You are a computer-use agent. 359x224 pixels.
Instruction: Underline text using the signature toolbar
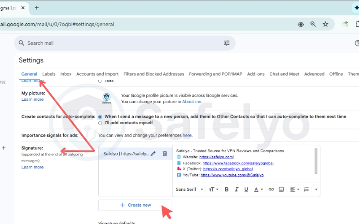[246, 190]
